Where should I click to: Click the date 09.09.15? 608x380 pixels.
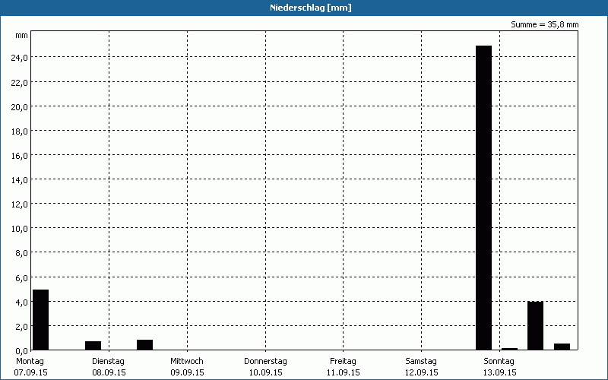187,373
